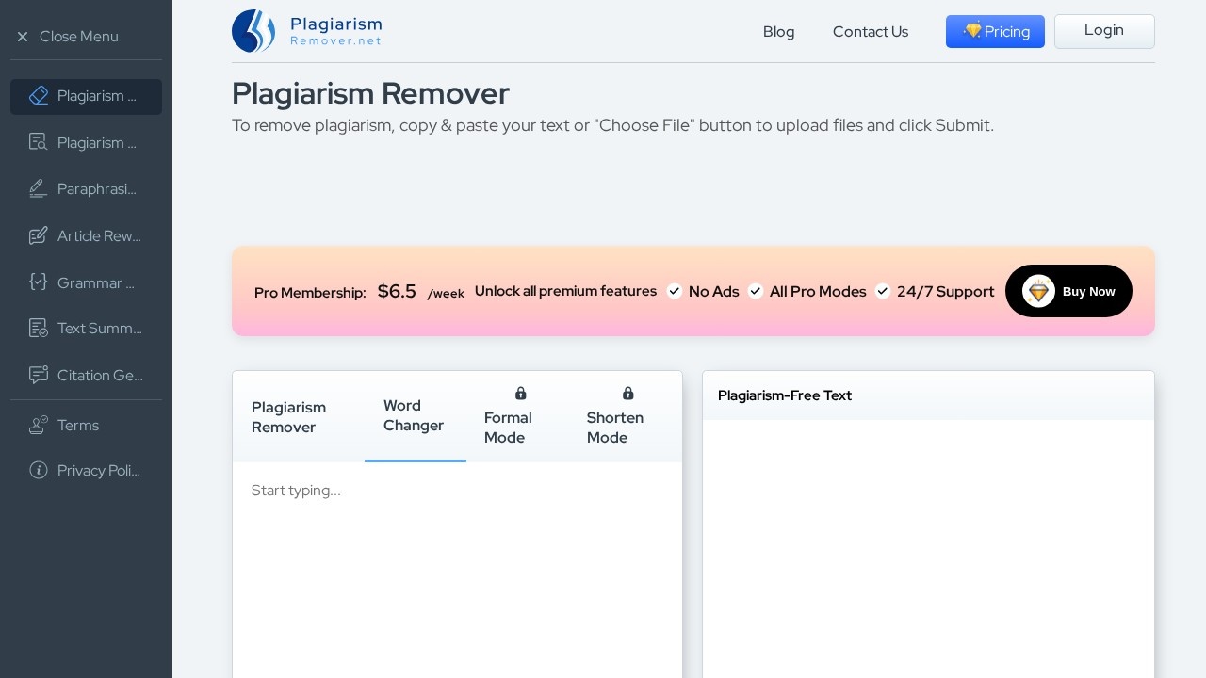
Task: Click the All Pro Modes checkmark icon
Action: [756, 291]
